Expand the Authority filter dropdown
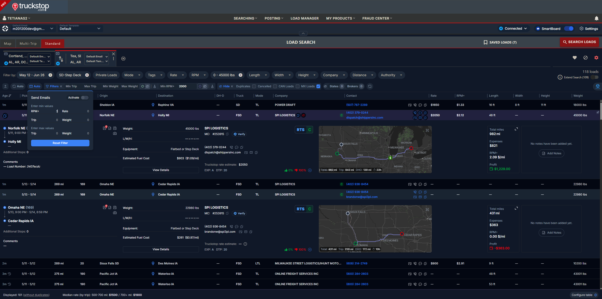This screenshot has height=299, width=602. pos(391,75)
